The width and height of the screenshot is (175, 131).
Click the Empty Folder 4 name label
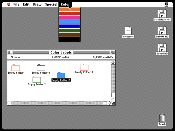[x=41, y=73]
